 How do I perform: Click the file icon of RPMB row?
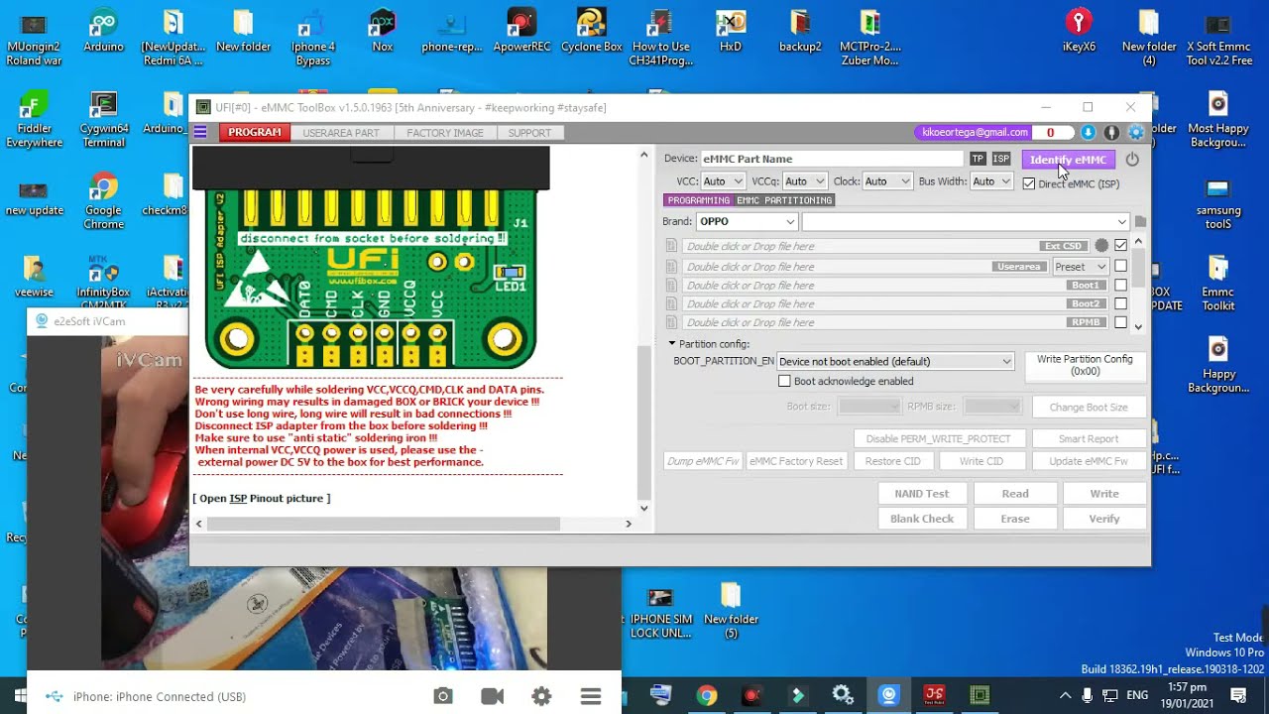(671, 322)
